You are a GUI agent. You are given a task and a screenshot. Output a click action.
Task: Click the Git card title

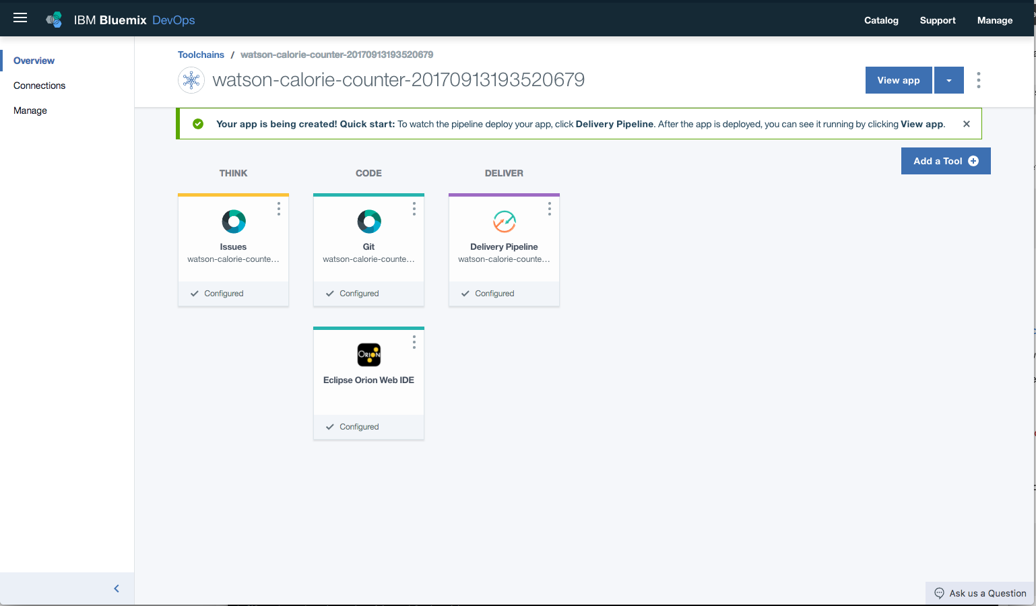368,247
